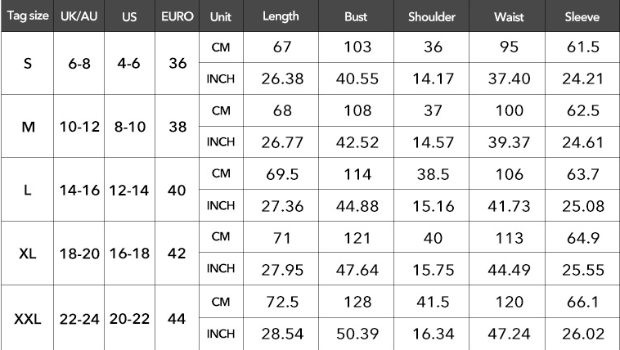Click the length value 26.38

(x=282, y=79)
